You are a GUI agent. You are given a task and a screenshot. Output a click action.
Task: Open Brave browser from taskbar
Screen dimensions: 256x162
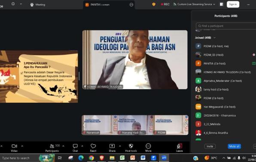tap(102, 158)
